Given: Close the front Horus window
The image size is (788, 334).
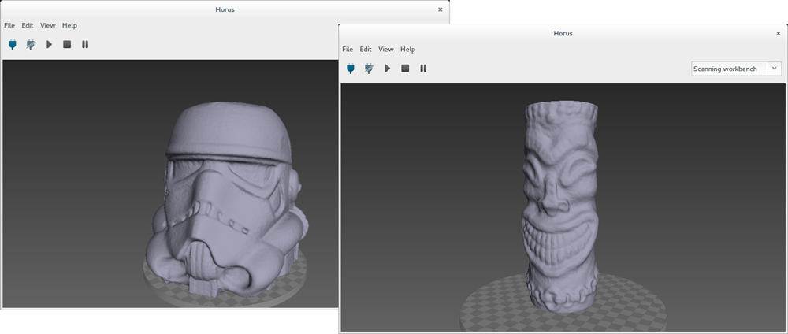Looking at the screenshot, I should [778, 34].
